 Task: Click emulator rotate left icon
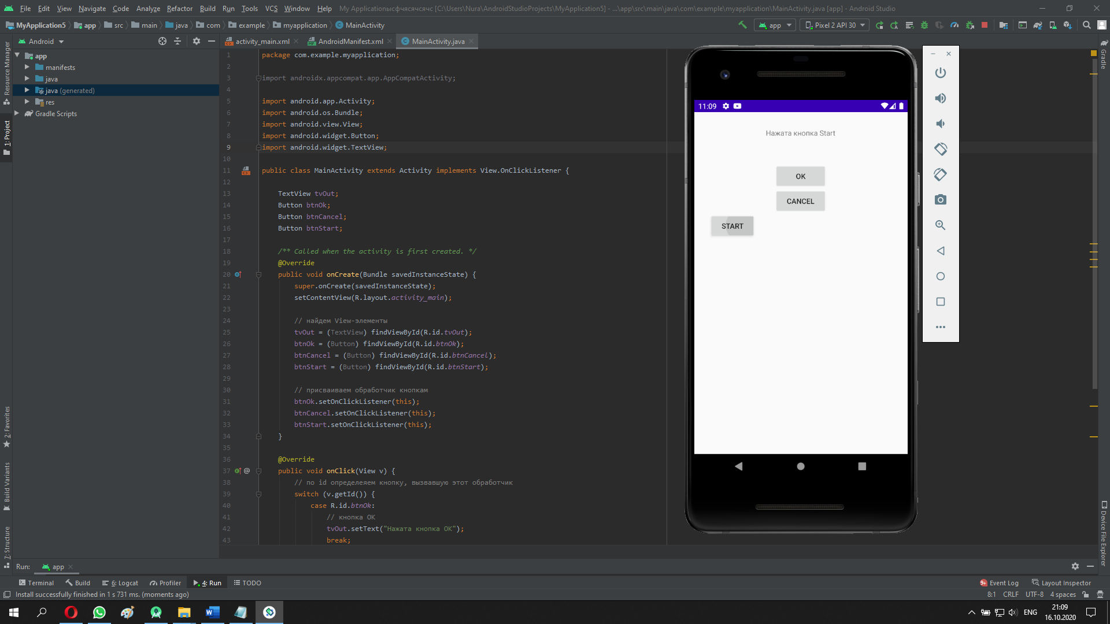[x=941, y=149]
